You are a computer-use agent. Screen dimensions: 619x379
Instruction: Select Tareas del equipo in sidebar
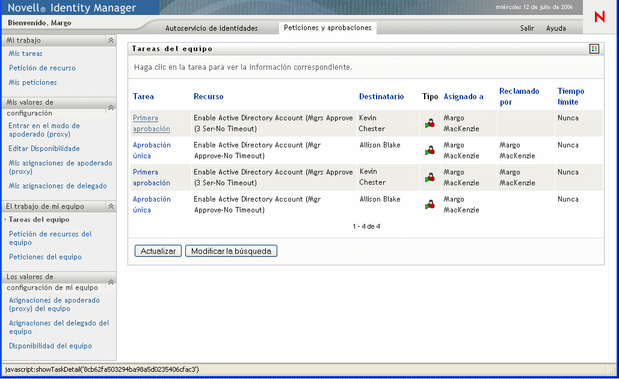(x=39, y=220)
